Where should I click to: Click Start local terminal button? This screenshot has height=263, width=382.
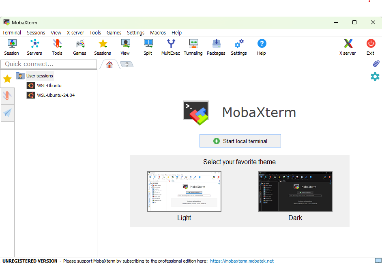point(240,141)
